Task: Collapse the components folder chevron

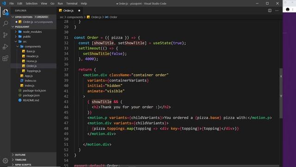Action: click(x=18, y=46)
